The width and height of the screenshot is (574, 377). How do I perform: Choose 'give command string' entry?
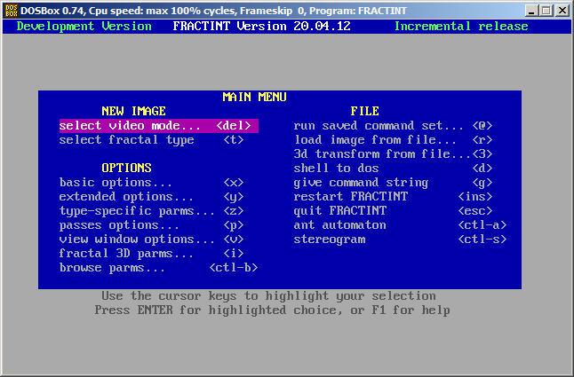point(393,182)
